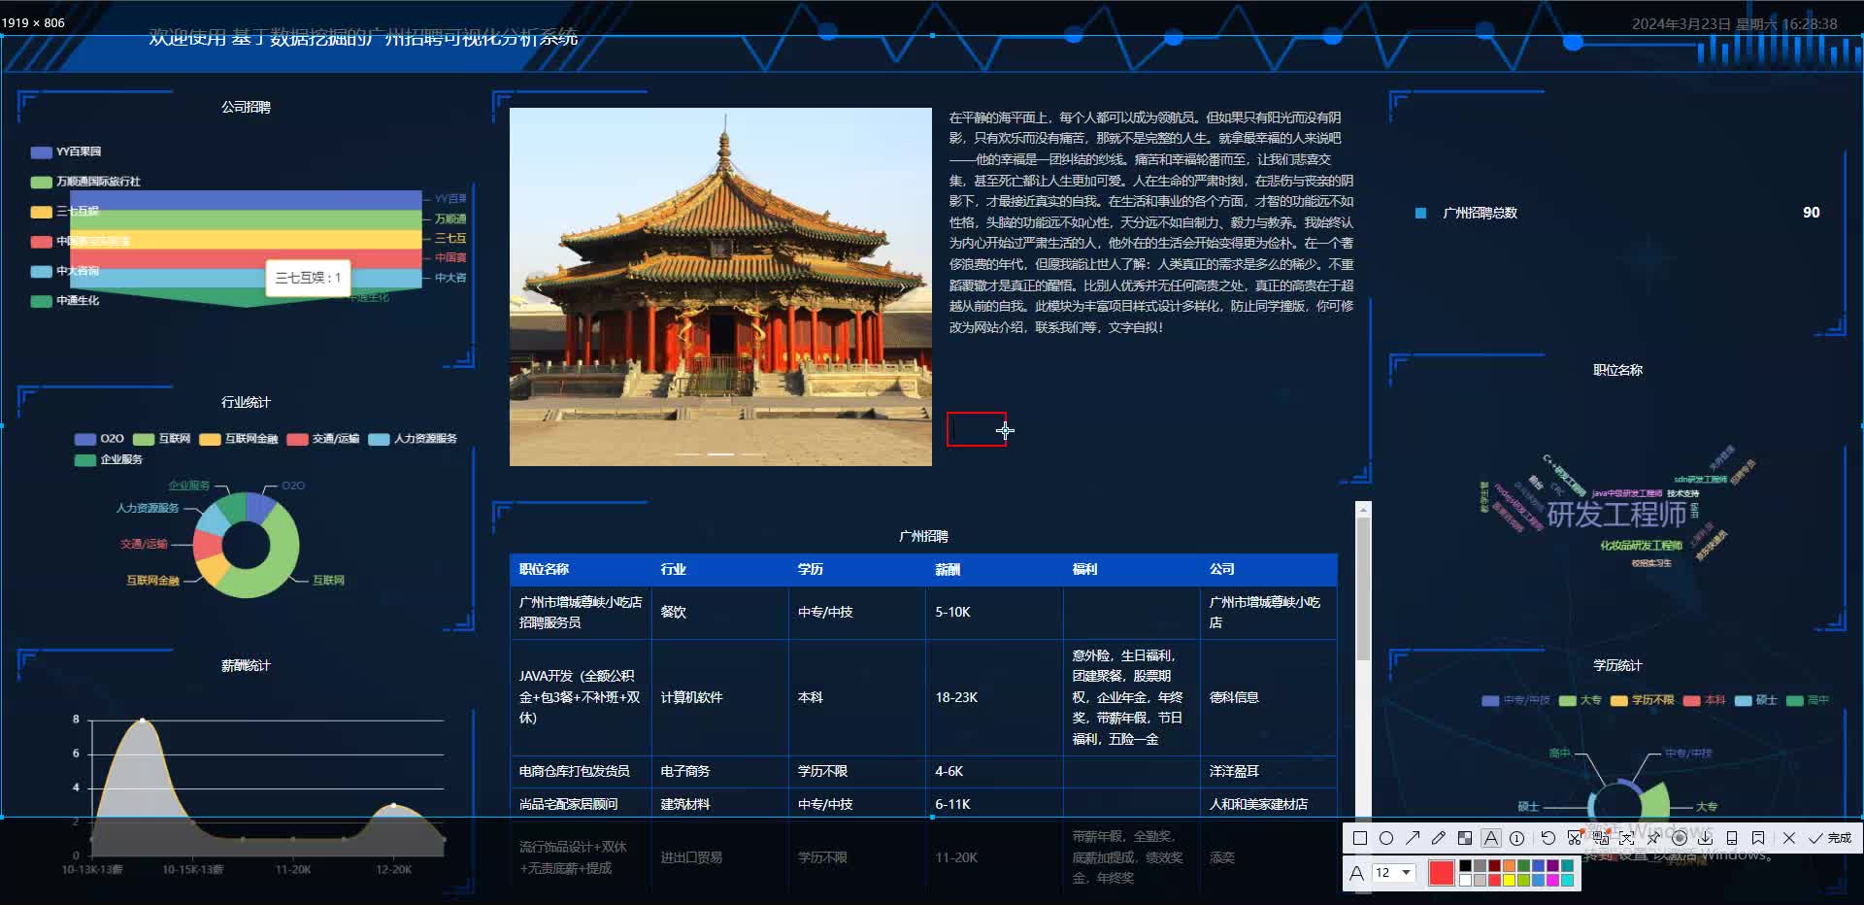Select the arrow annotation tool
Image resolution: width=1864 pixels, height=905 pixels.
pyautogui.click(x=1413, y=838)
